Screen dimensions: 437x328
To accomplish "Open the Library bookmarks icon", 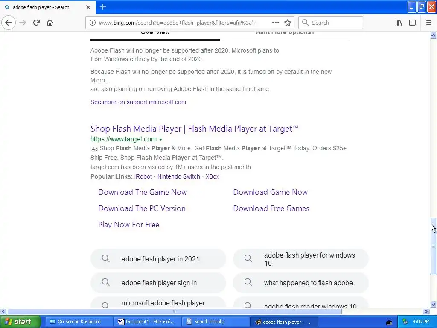I will click(399, 23).
